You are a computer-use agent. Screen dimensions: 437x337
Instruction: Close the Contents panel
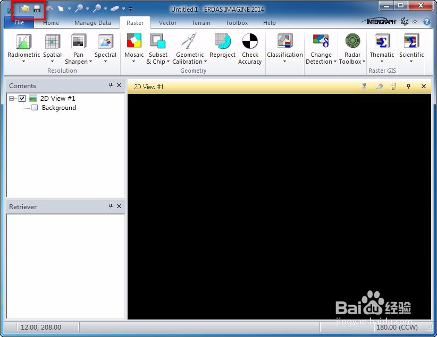click(x=119, y=85)
